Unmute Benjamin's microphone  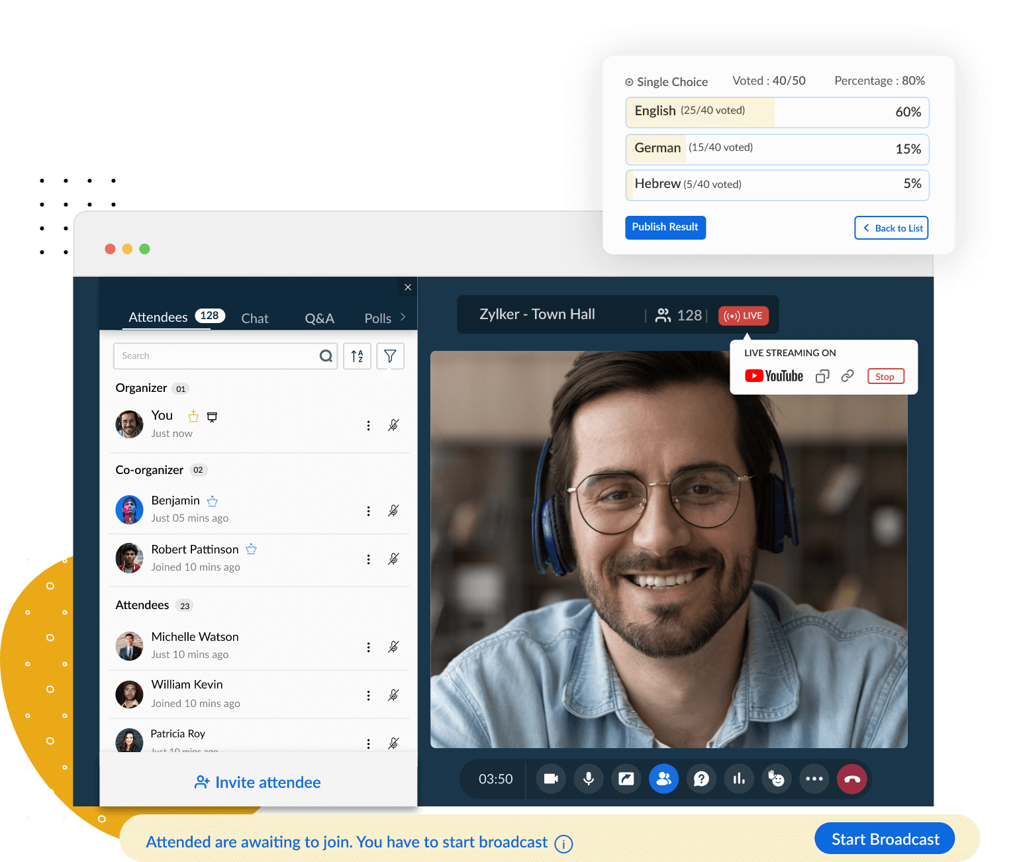click(x=393, y=510)
